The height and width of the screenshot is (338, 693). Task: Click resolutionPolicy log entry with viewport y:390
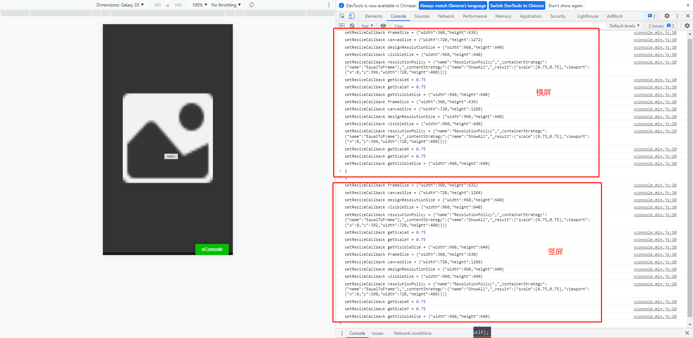click(x=467, y=289)
